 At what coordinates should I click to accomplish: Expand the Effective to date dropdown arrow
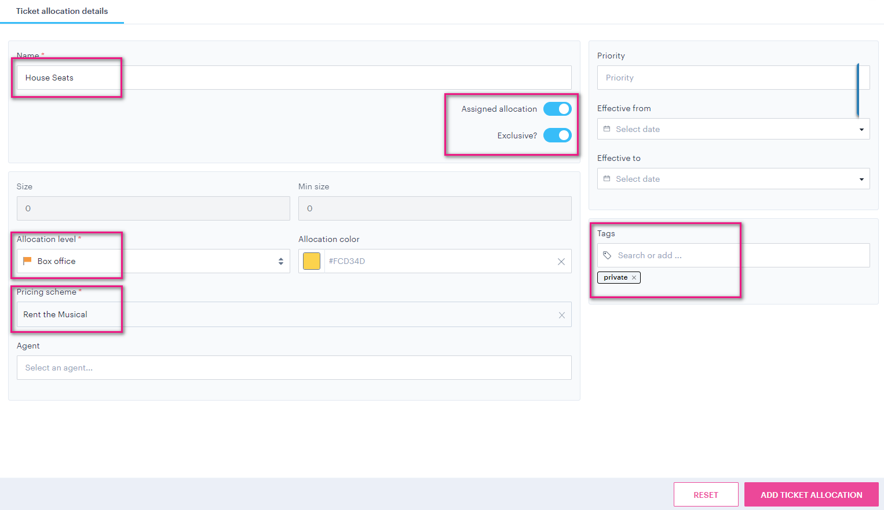(x=861, y=179)
